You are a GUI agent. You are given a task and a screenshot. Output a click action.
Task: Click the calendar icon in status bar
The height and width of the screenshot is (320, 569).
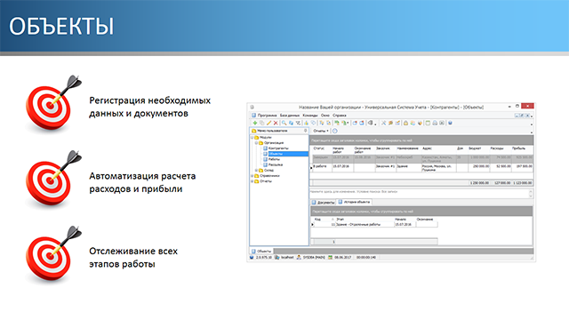[330, 257]
